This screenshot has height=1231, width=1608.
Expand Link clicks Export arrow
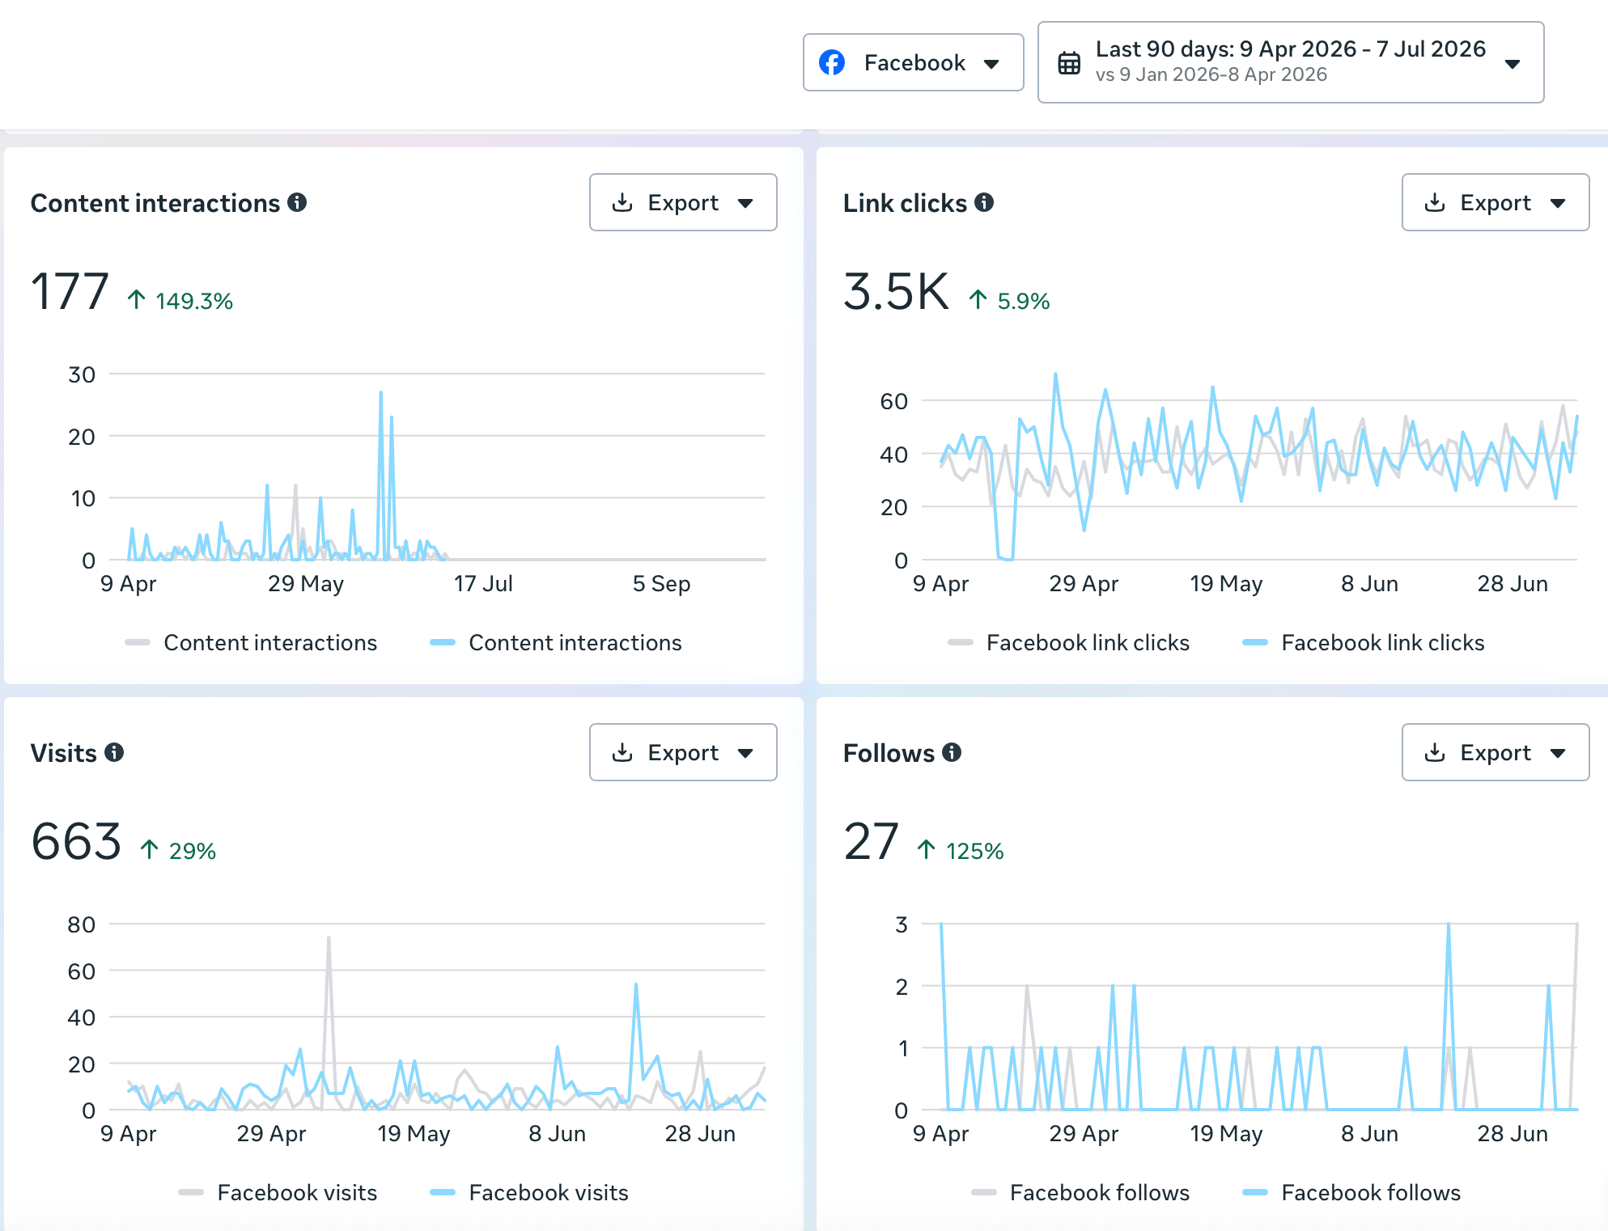1558,204
